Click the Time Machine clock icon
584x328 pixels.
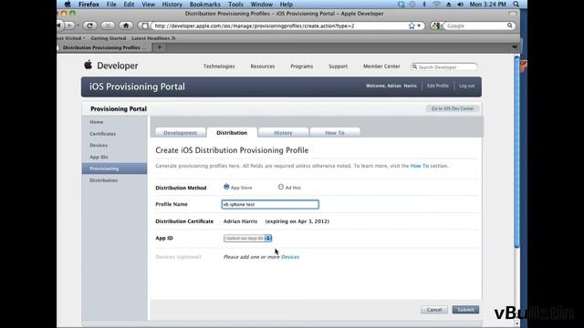click(x=412, y=4)
